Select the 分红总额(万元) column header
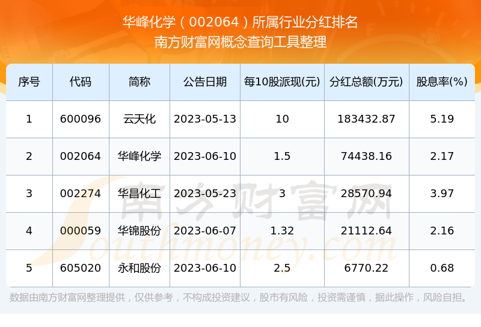 click(x=366, y=82)
